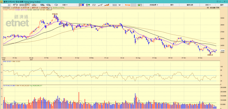Toggle the candlestick chart type button
This screenshot has height=109, width=228.
point(82,5)
